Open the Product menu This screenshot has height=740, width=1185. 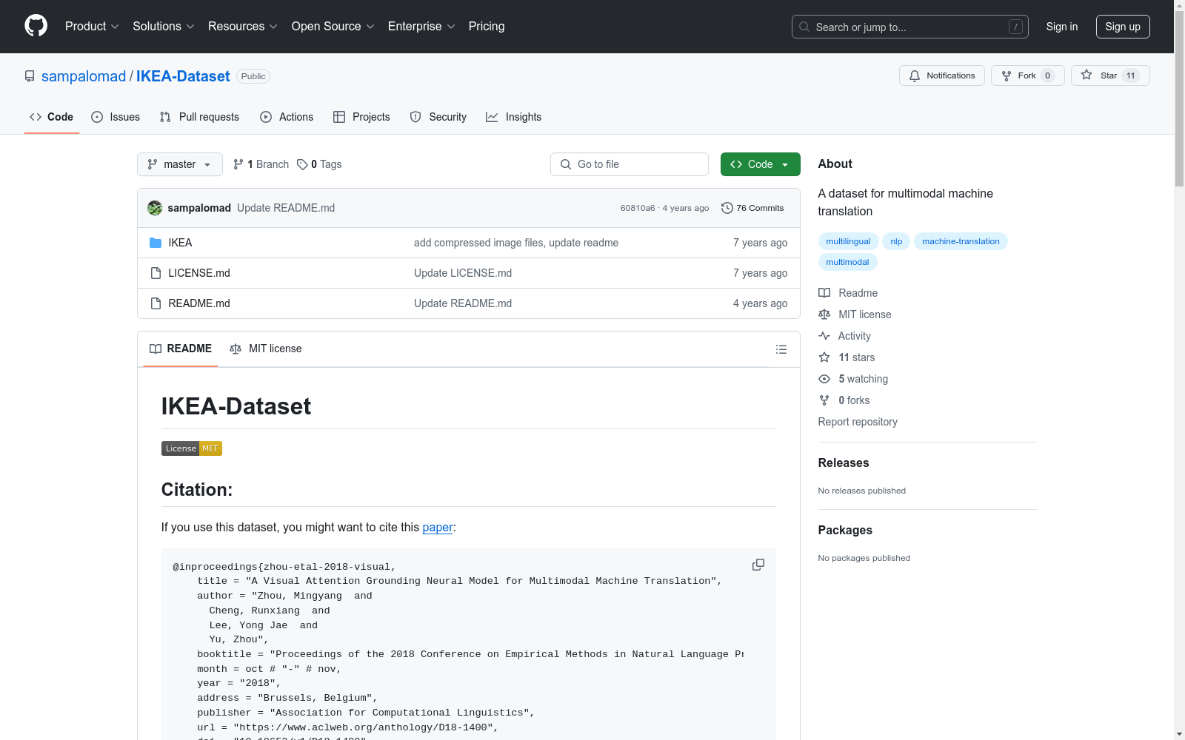point(92,27)
